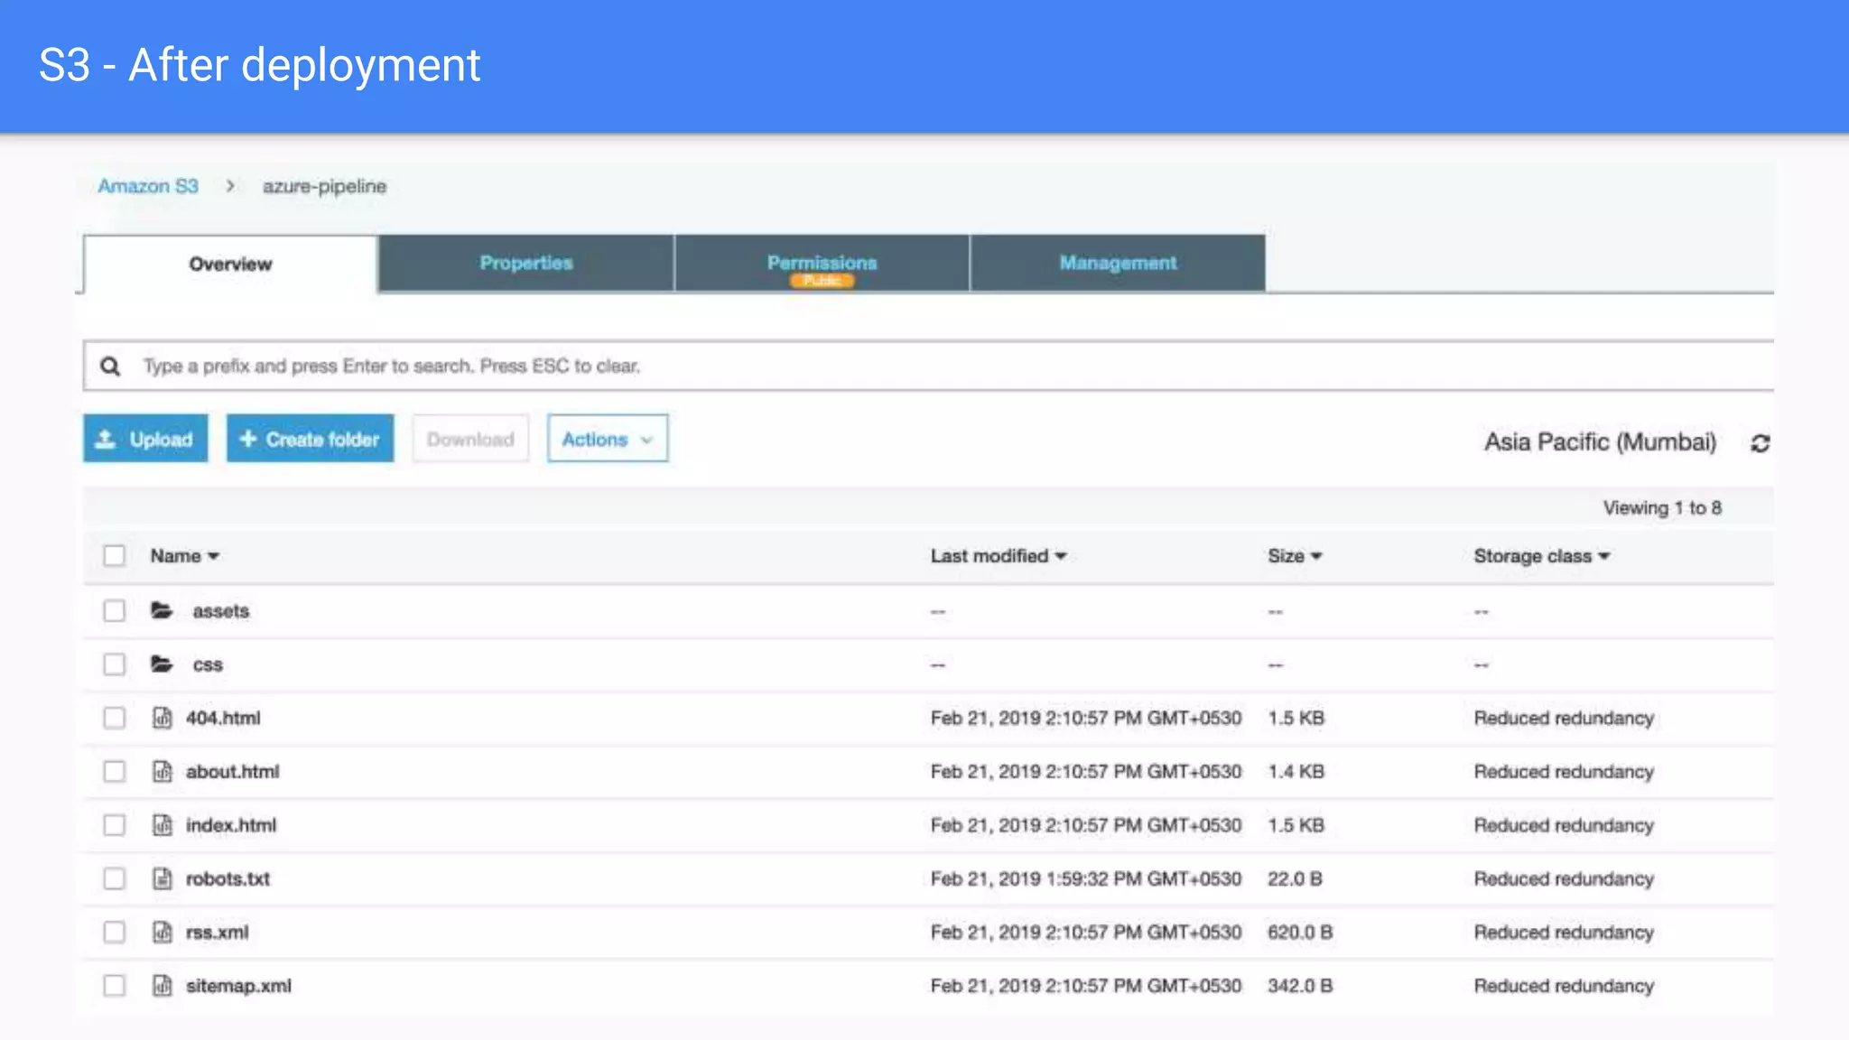Image resolution: width=1849 pixels, height=1040 pixels.
Task: Switch to the Properties tab
Action: (526, 264)
